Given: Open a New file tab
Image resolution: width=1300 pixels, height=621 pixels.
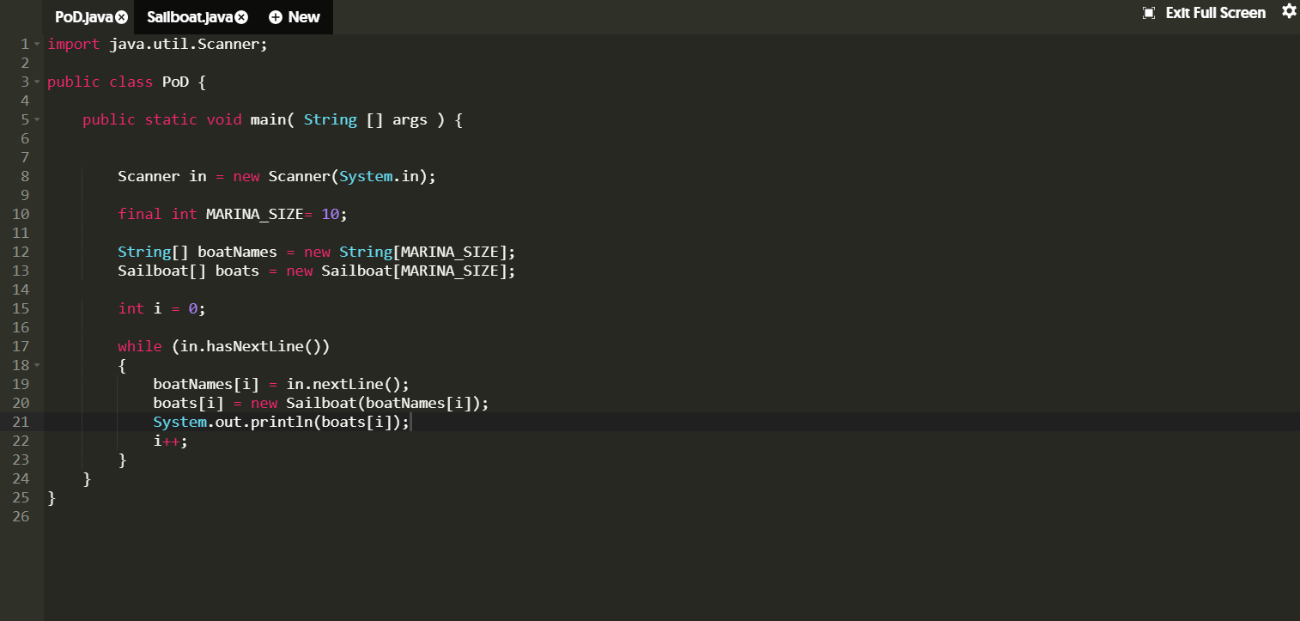Looking at the screenshot, I should 295,17.
